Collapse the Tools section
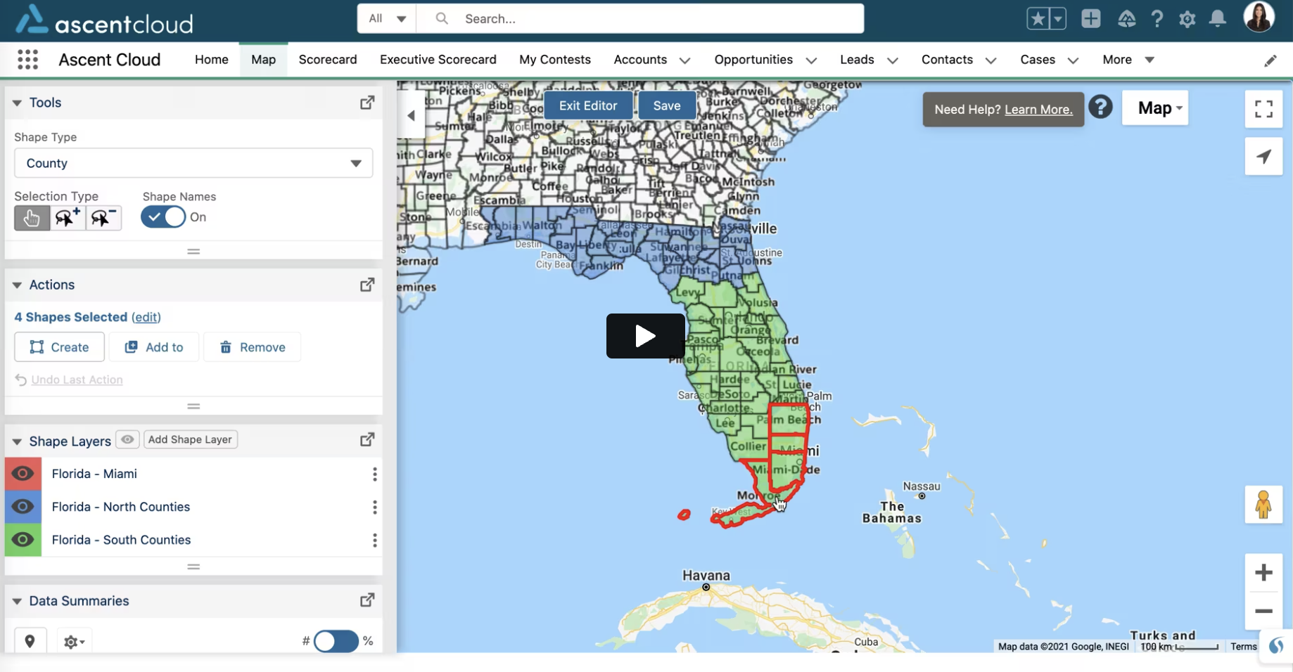 click(17, 103)
